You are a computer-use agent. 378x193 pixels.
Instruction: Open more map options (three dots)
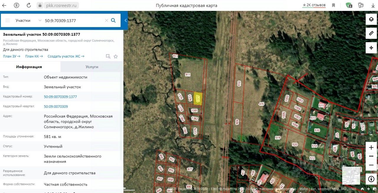click(x=371, y=156)
